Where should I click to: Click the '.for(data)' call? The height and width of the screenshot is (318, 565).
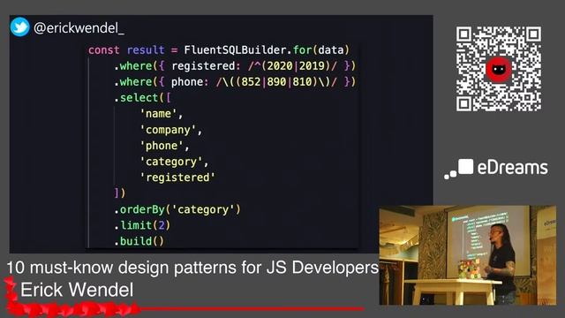click(320, 49)
